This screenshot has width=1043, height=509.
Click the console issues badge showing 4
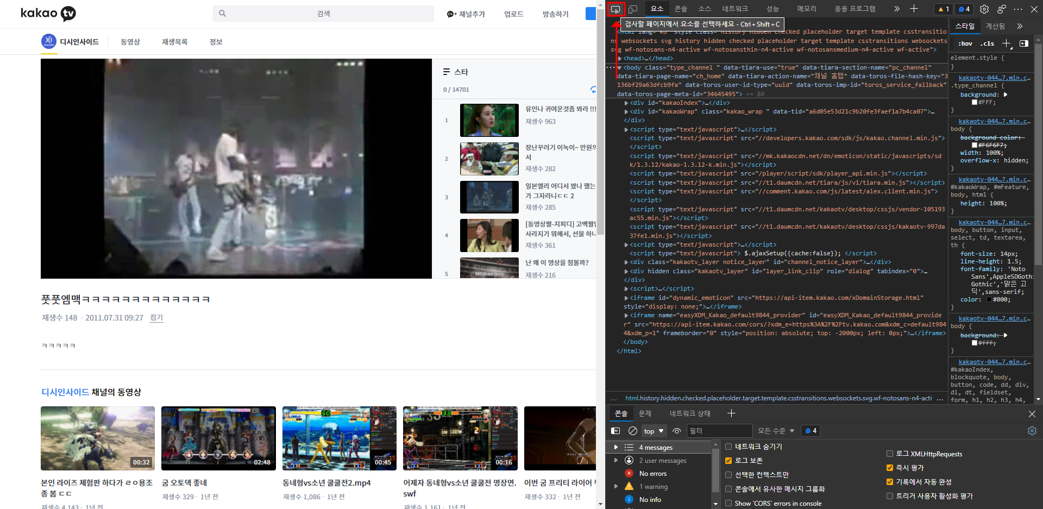[x=811, y=431]
